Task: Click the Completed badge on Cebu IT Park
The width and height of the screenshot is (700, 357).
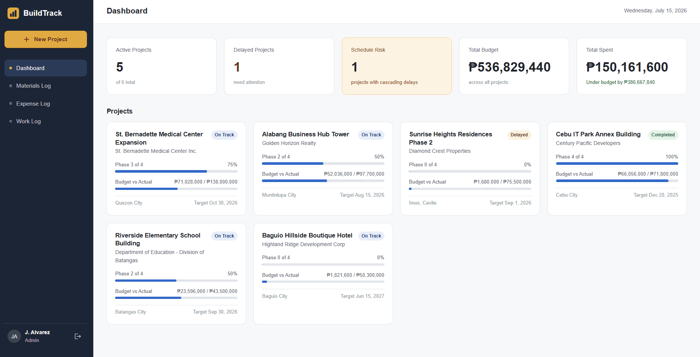Action: click(663, 135)
